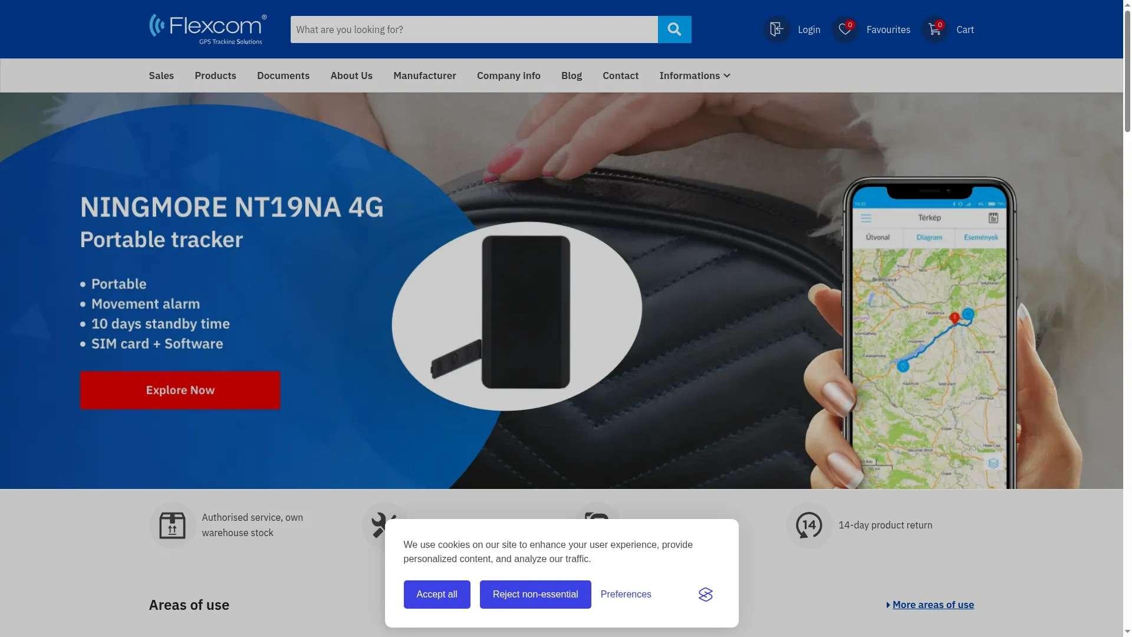The width and height of the screenshot is (1132, 637).
Task: Click the Cart text link
Action: pos(965,29)
